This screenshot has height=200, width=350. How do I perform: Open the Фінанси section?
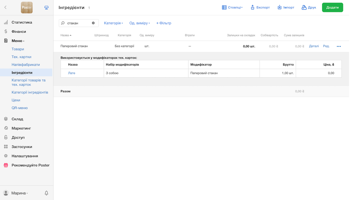point(19,31)
